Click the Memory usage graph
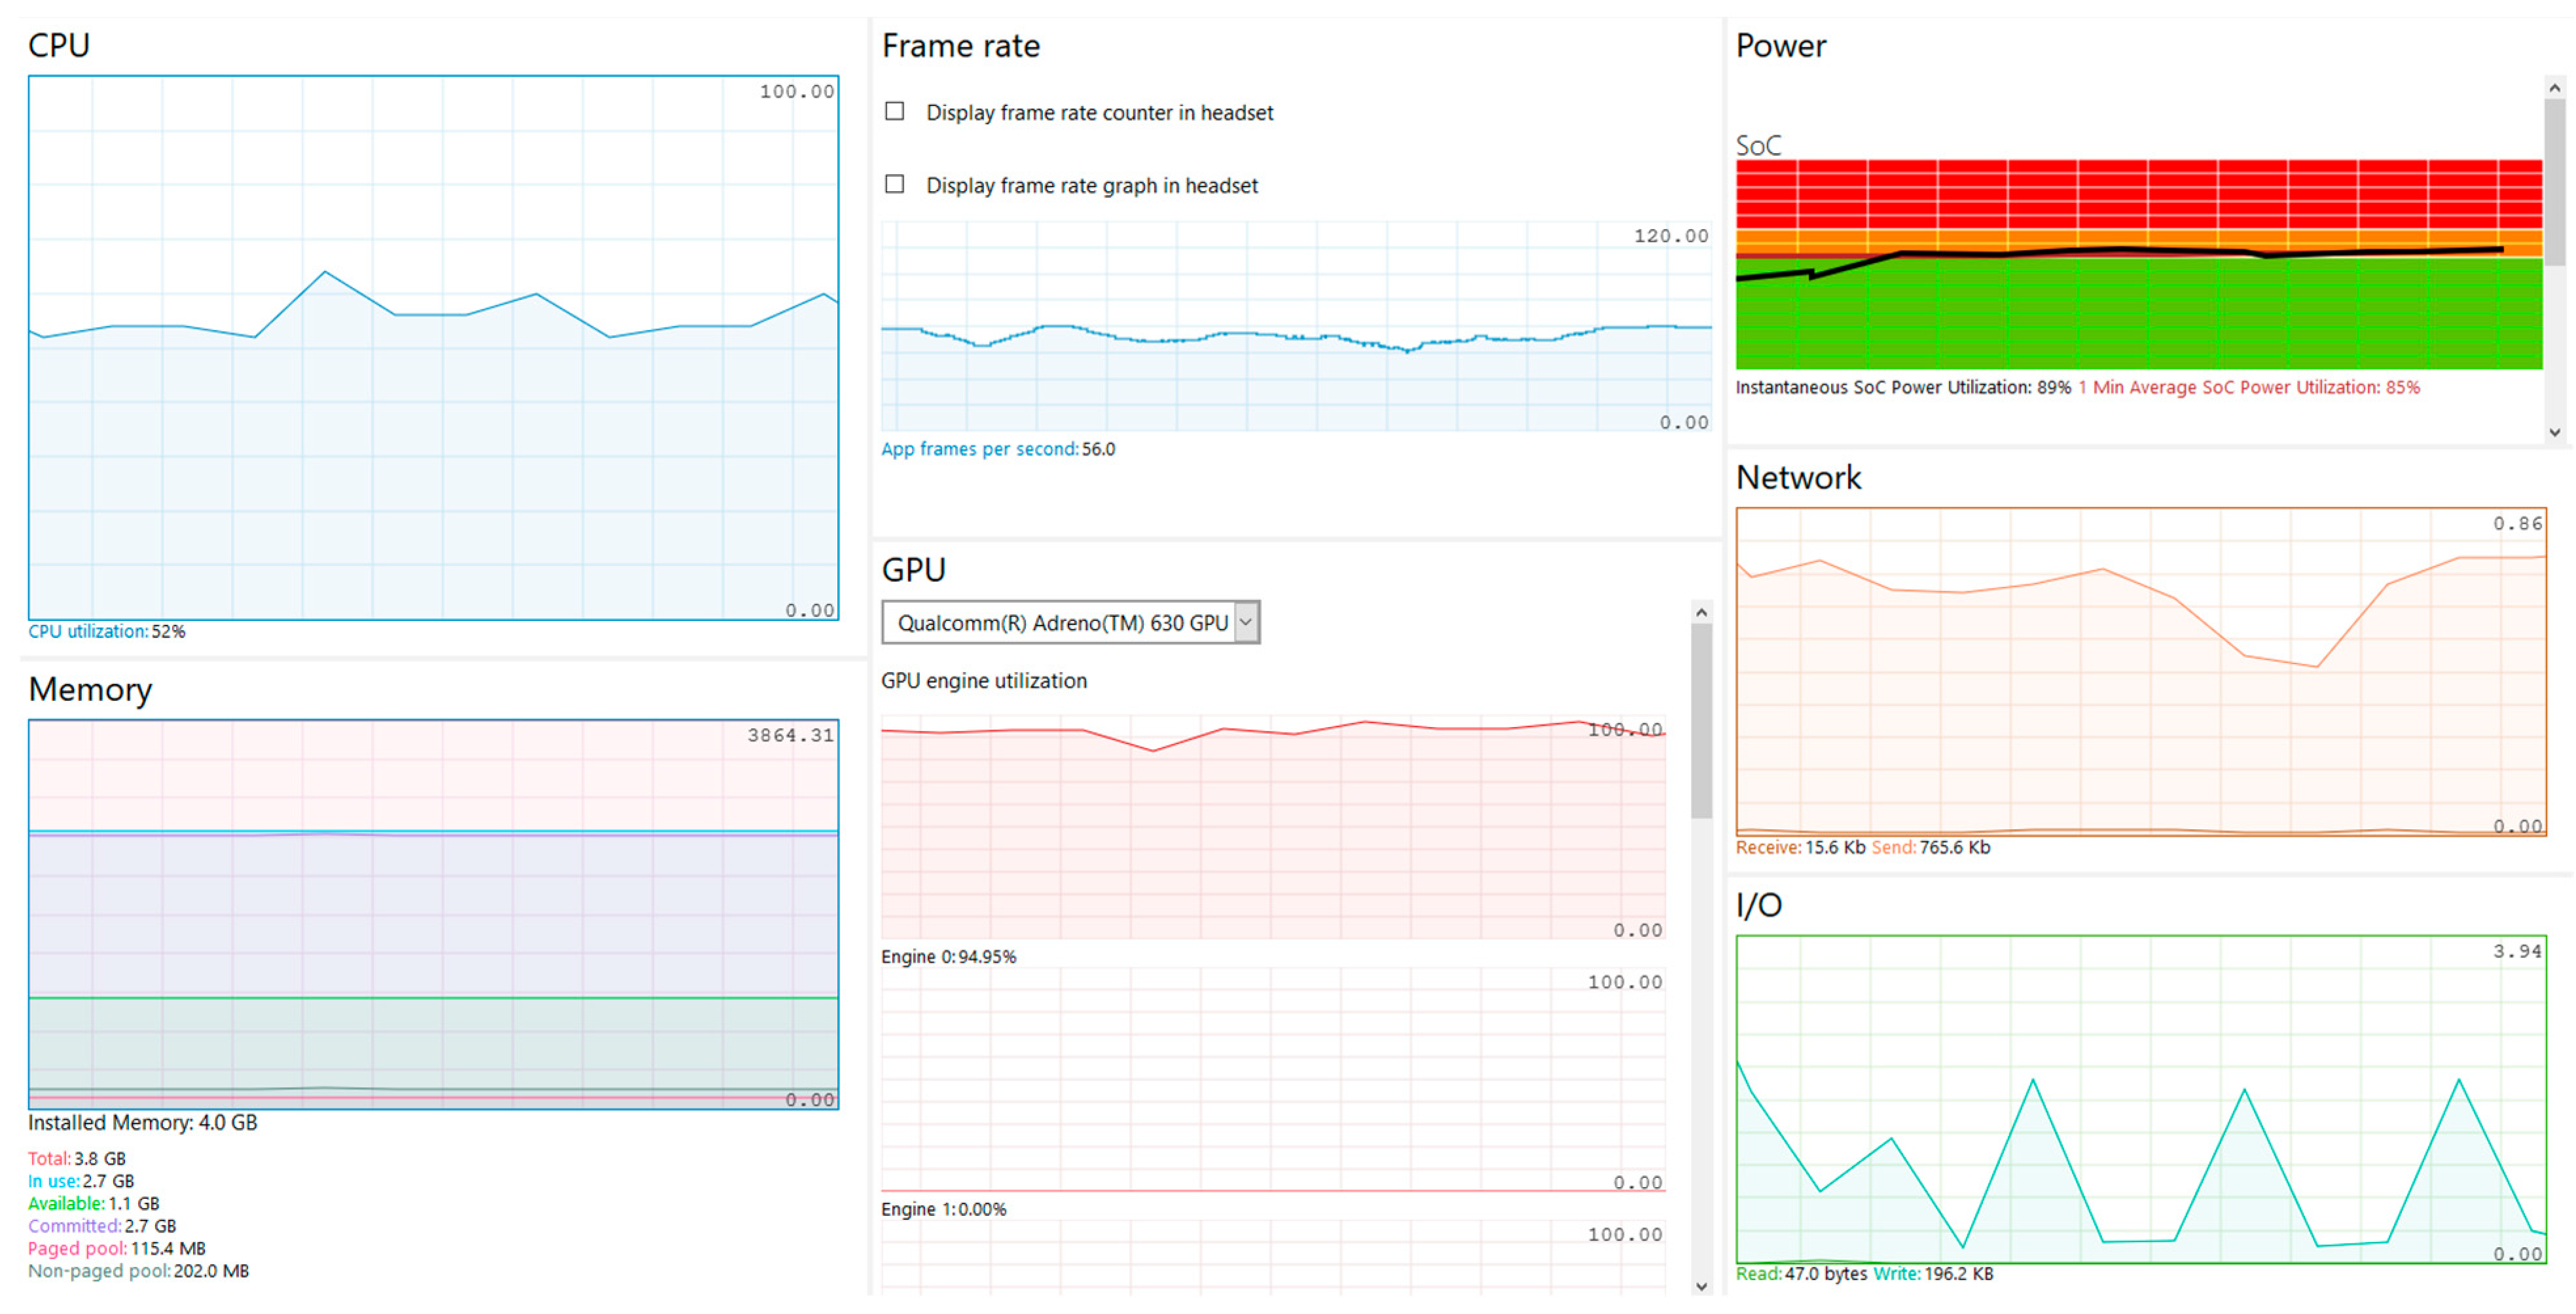Screen dimensions: 2576x1314 [x=433, y=914]
